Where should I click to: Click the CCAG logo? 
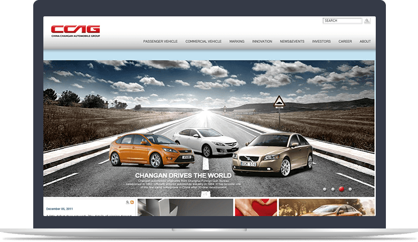[x=75, y=30]
